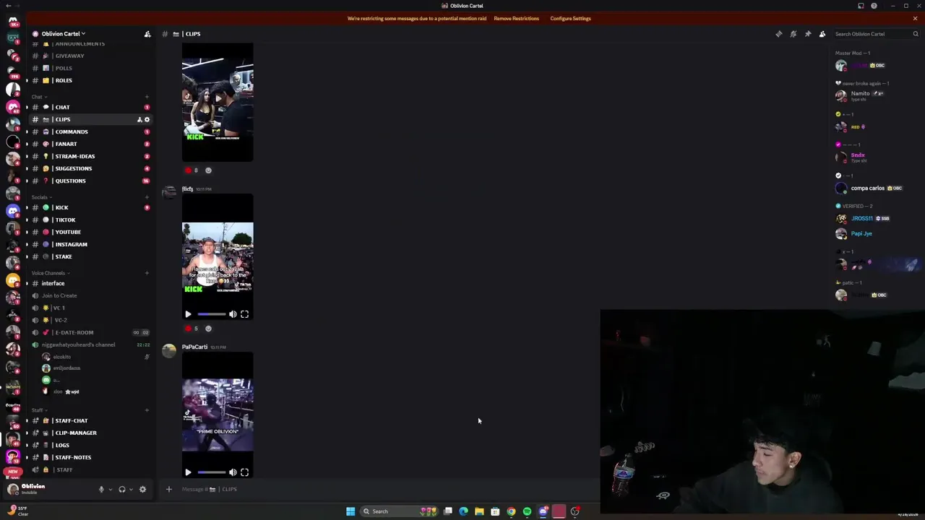
Task: Play the flicfy video clip
Action: [x=188, y=314]
